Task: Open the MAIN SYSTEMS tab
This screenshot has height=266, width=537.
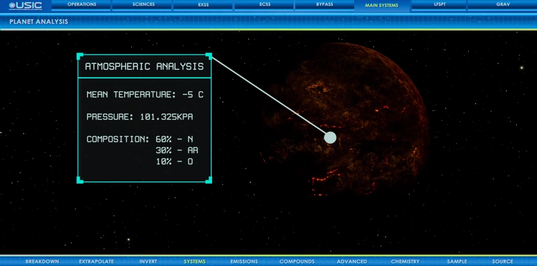Action: point(382,5)
